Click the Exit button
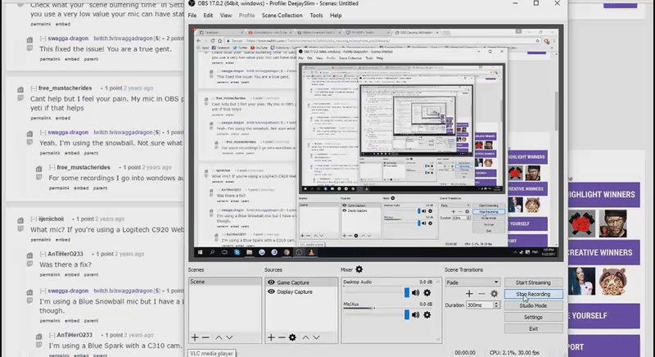655x357 pixels. [534, 328]
